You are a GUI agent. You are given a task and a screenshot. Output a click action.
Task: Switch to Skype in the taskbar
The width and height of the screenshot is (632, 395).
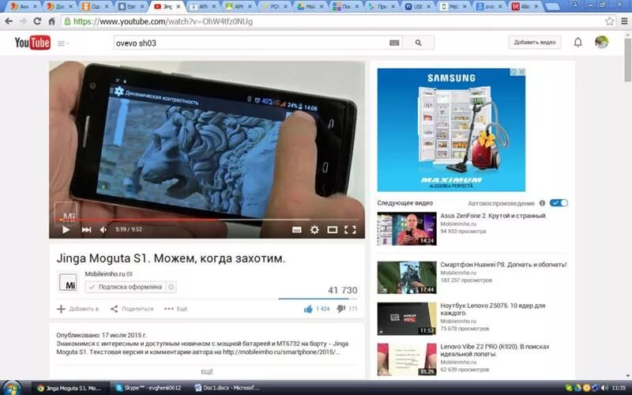click(x=148, y=388)
